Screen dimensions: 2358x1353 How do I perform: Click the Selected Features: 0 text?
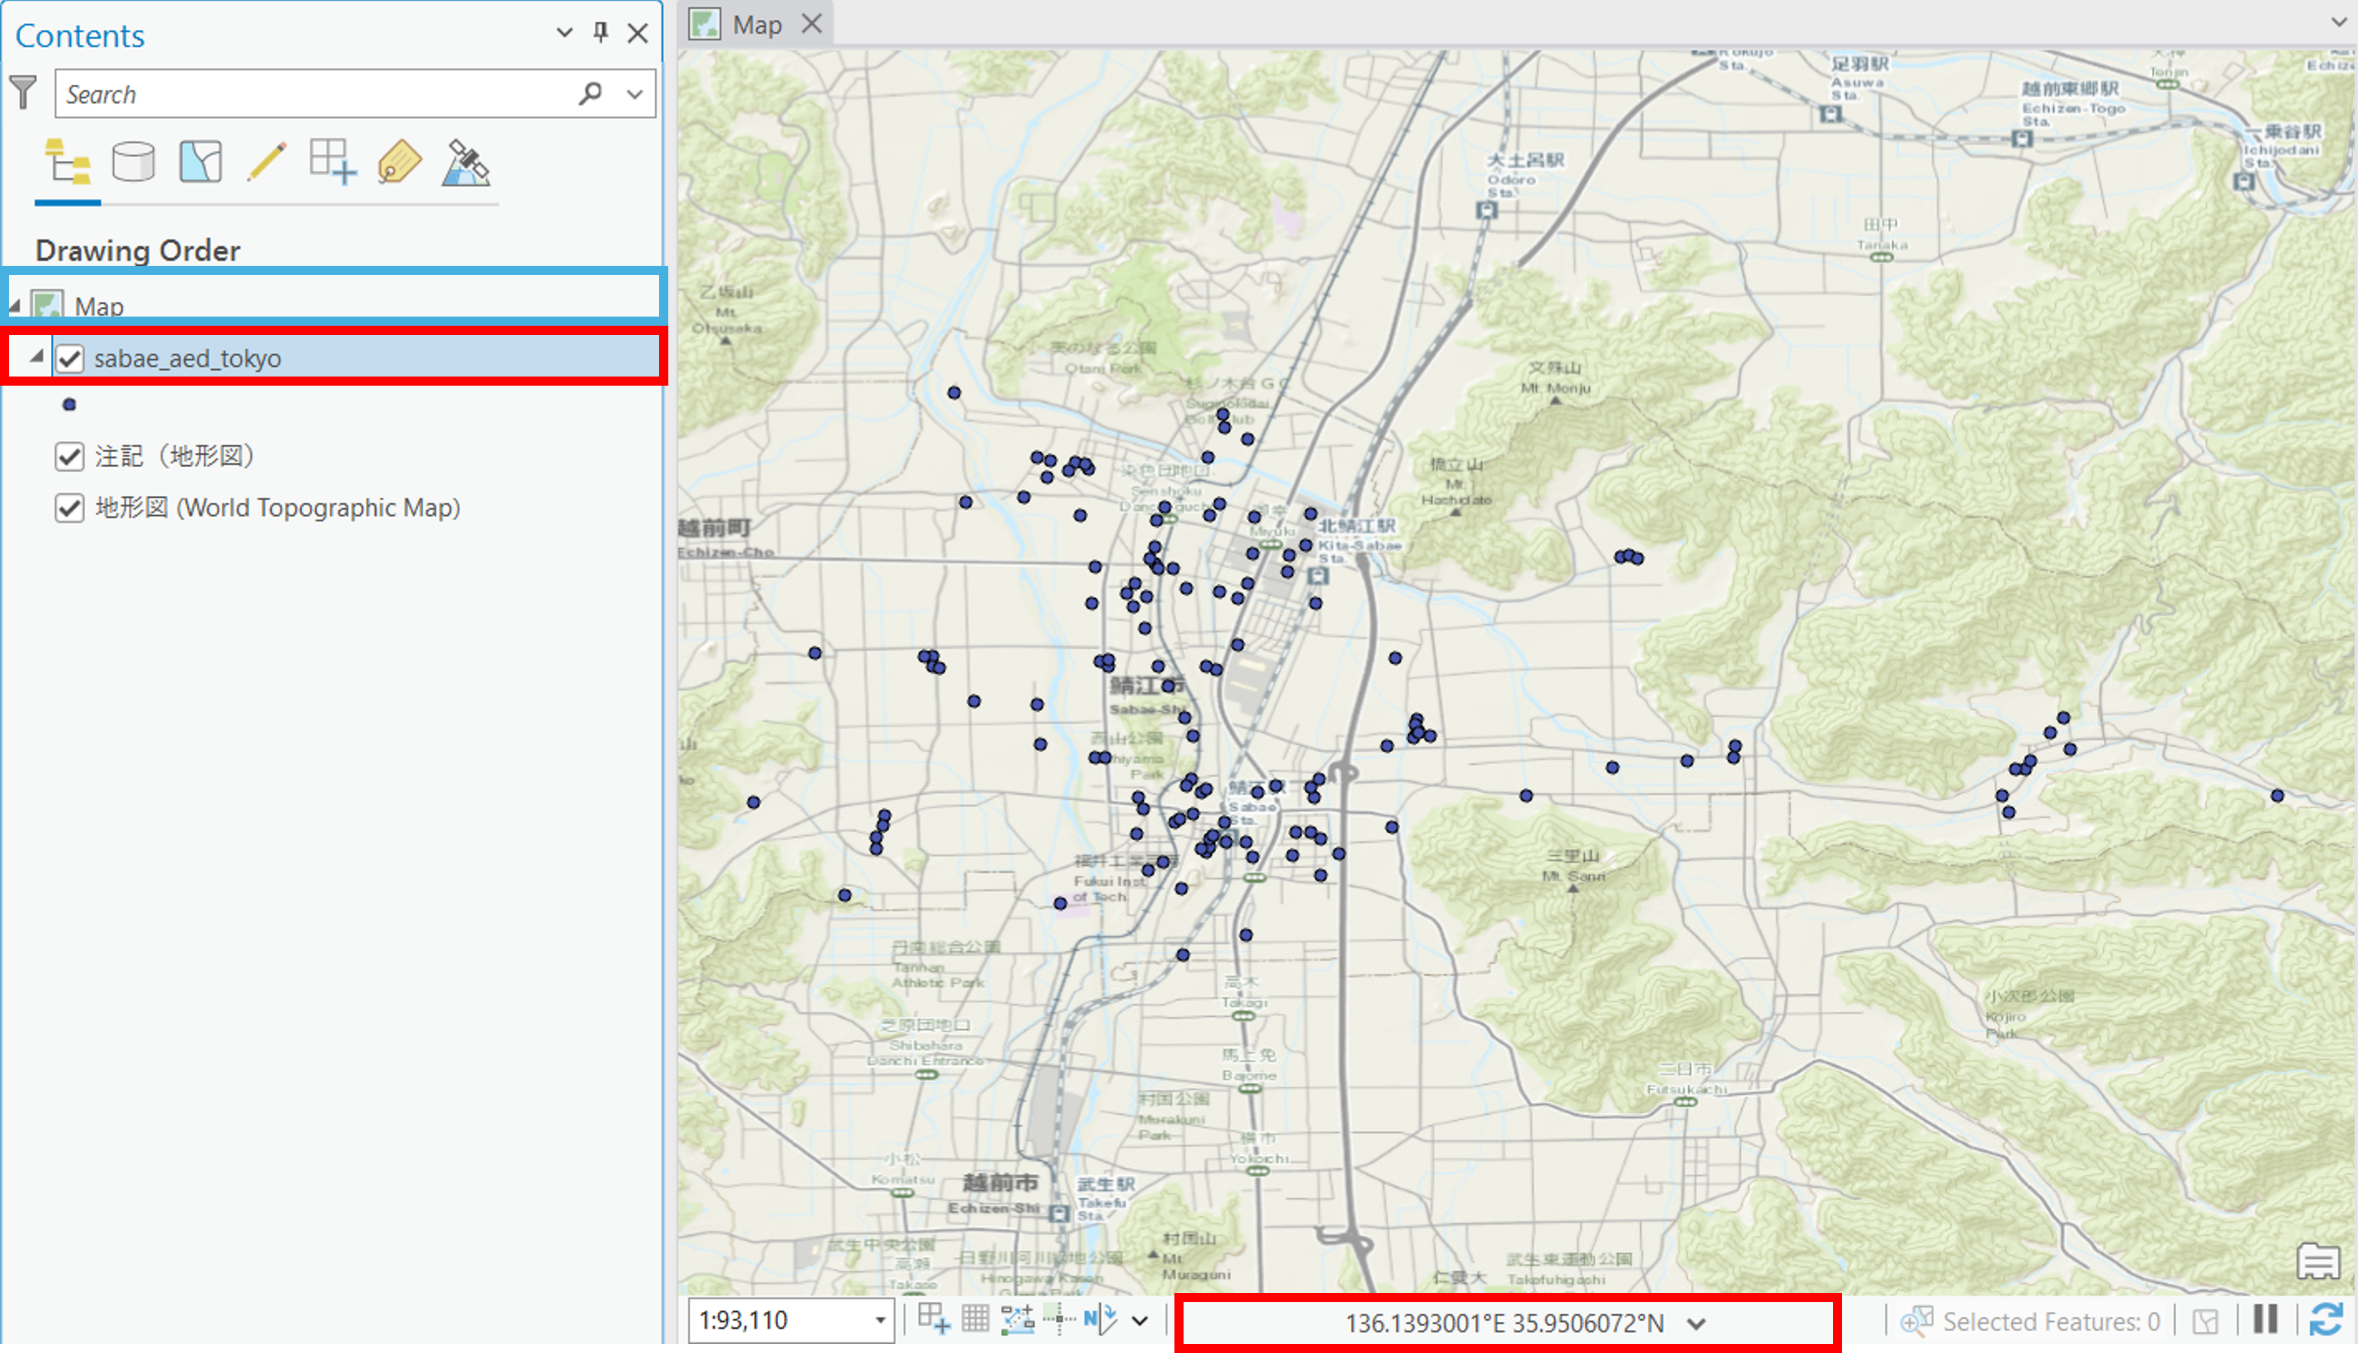pyautogui.click(x=2051, y=1321)
